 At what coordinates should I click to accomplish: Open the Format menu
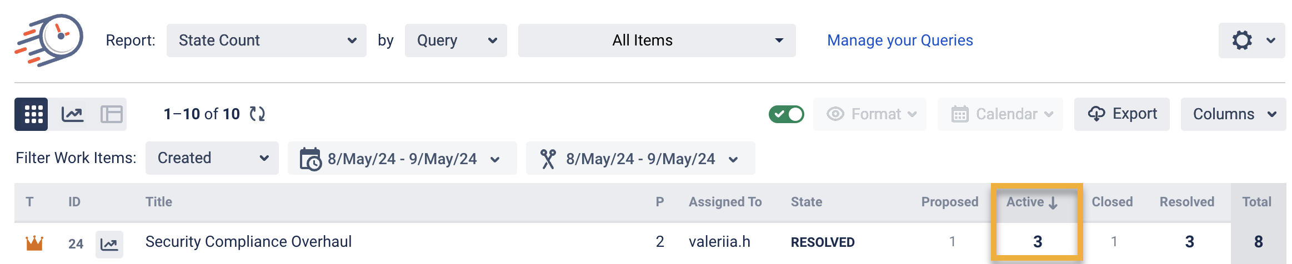870,114
